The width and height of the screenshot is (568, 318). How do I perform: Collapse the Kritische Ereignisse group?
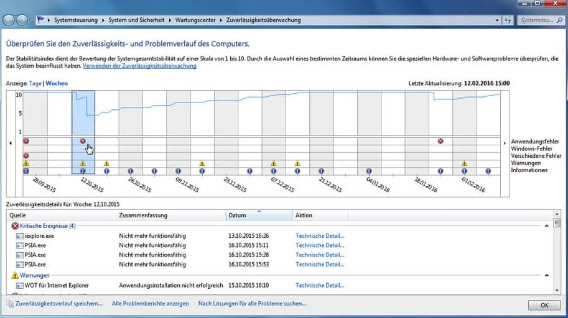(546, 225)
